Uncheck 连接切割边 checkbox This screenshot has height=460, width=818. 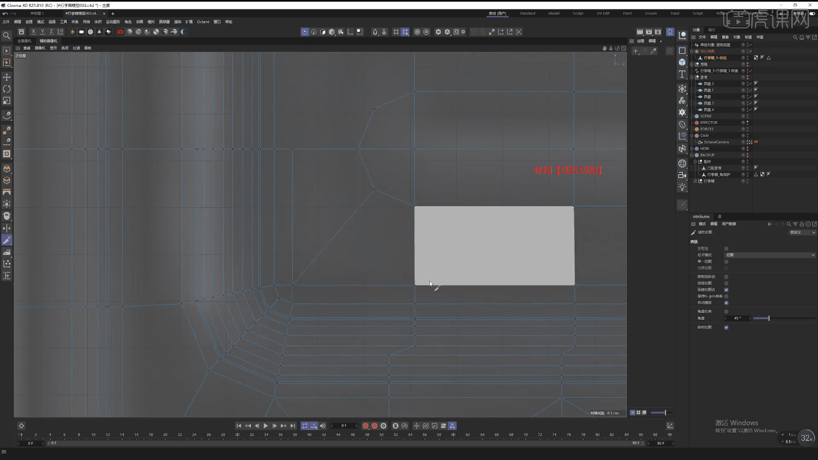(726, 290)
